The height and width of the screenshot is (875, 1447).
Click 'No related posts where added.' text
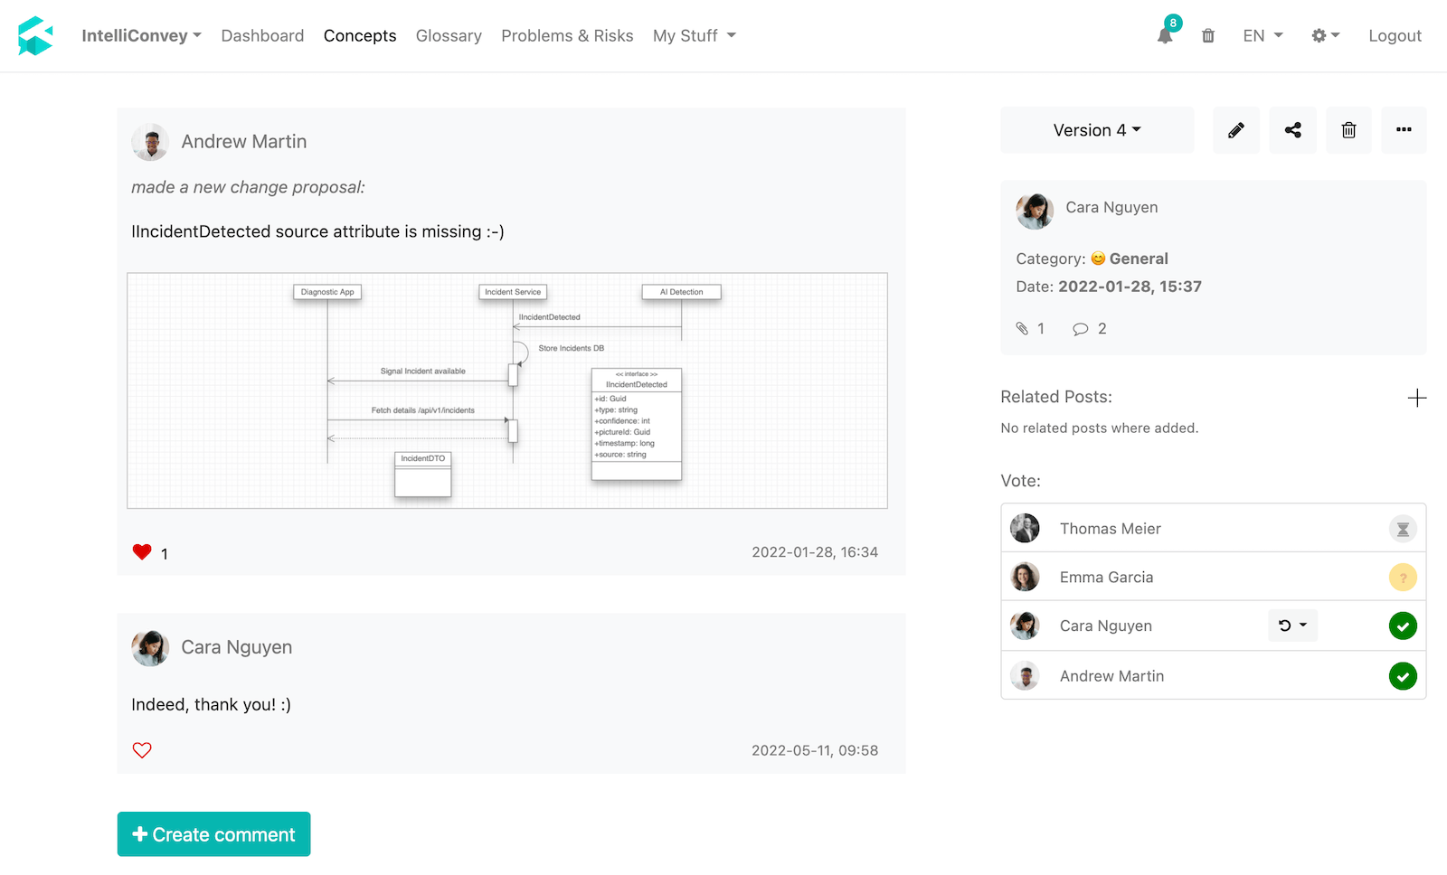pyautogui.click(x=1100, y=428)
